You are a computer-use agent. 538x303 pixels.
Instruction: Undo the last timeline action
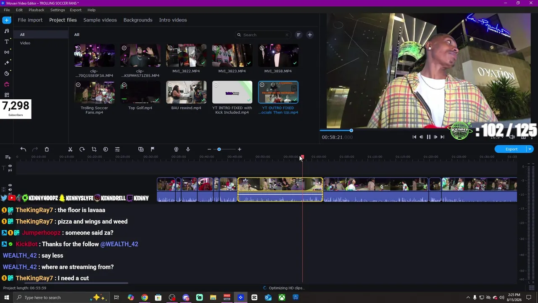(x=23, y=149)
